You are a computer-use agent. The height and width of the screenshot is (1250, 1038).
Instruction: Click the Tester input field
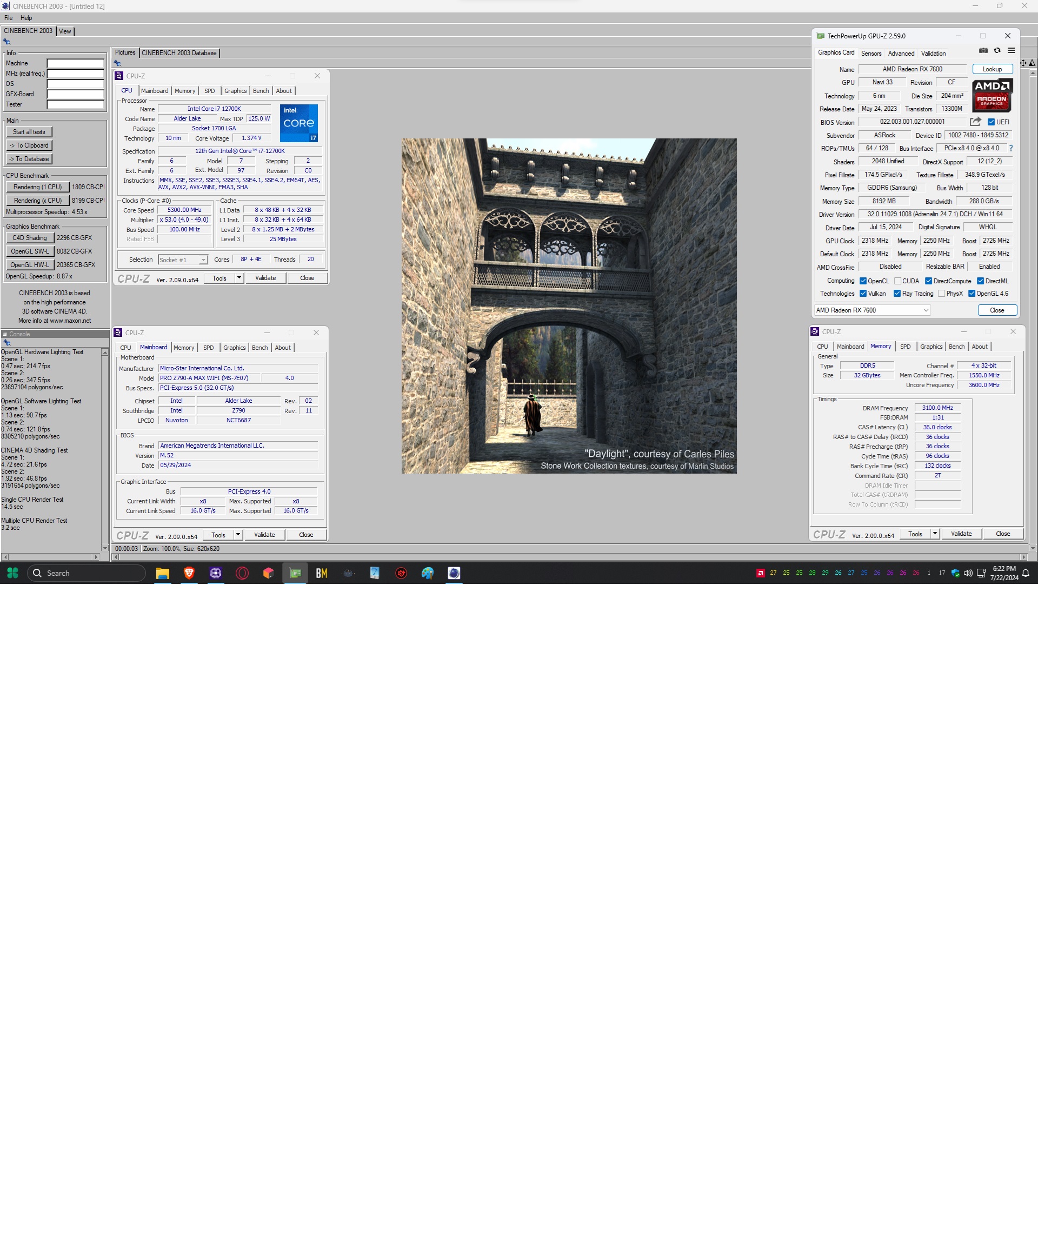pos(76,104)
